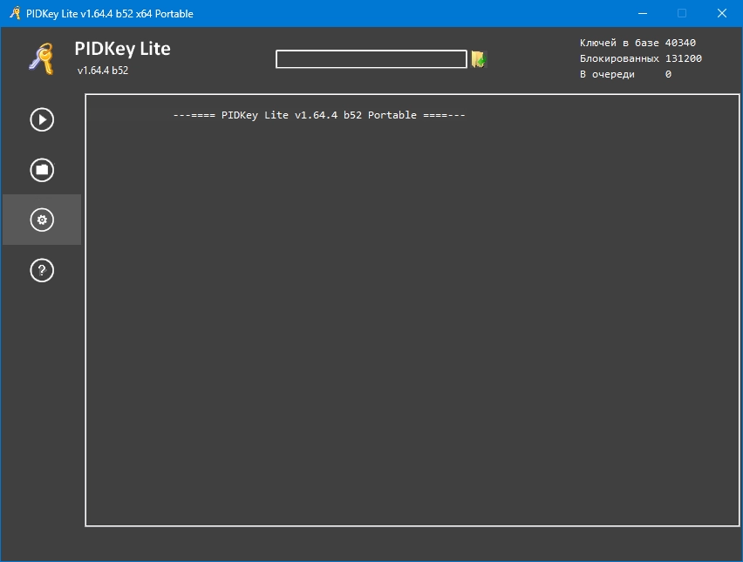Open settings via the gear sidebar icon
The image size is (743, 562).
(42, 220)
